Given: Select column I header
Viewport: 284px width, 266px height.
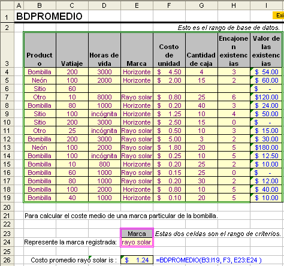Looking at the screenshot, I should coord(267,5).
